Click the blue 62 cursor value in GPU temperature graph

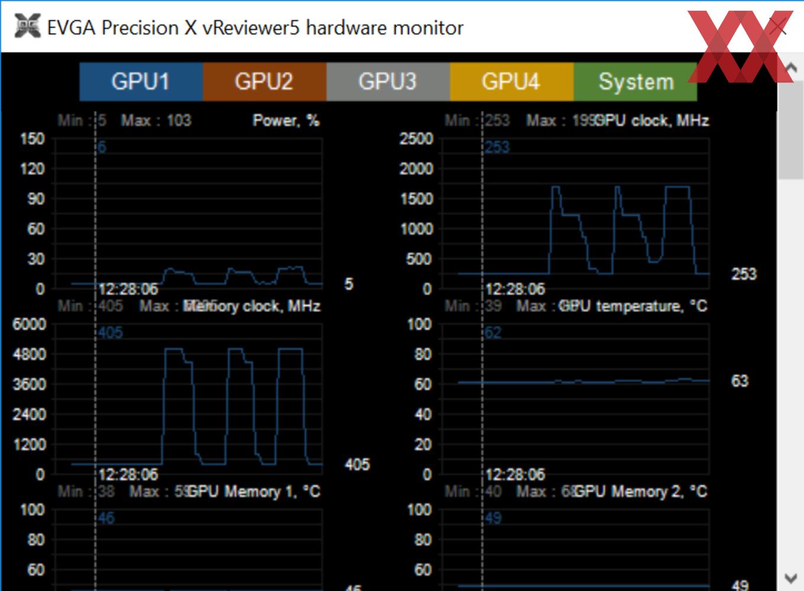pyautogui.click(x=493, y=332)
